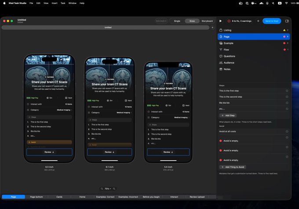Select the 6.1-inch phone preview label
This screenshot has width=299, height=209.
pos(109,167)
